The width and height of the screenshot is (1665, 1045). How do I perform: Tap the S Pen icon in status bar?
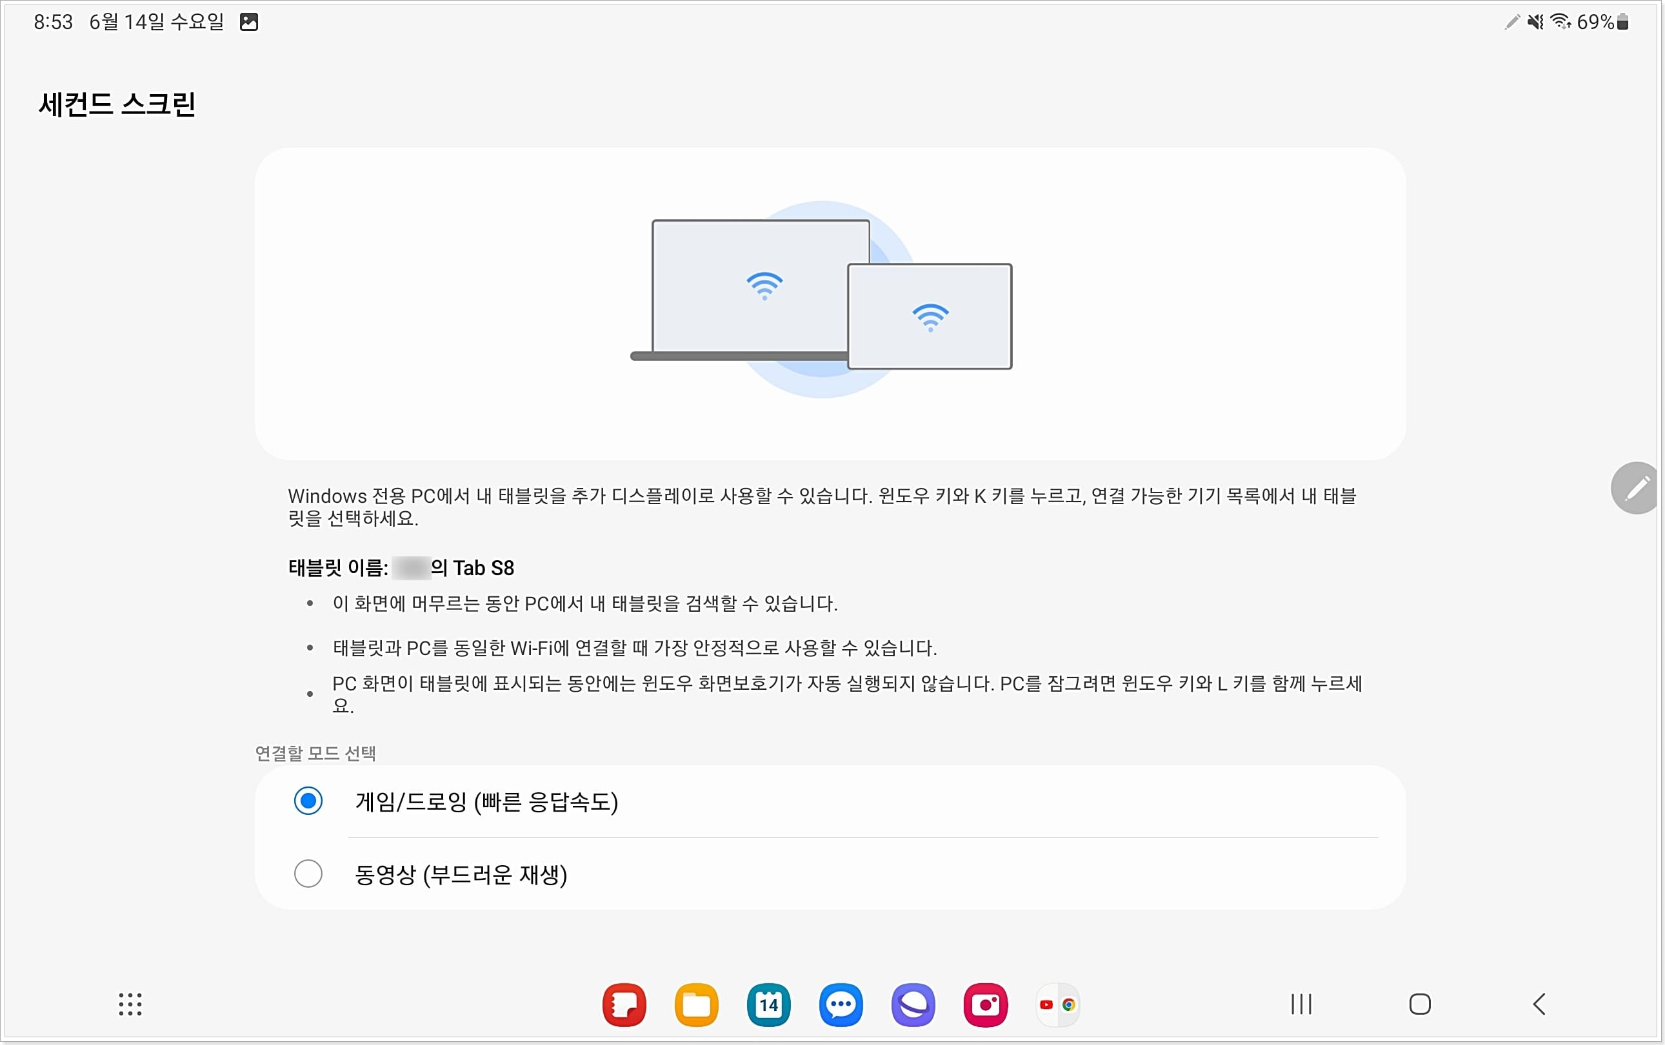point(1511,21)
